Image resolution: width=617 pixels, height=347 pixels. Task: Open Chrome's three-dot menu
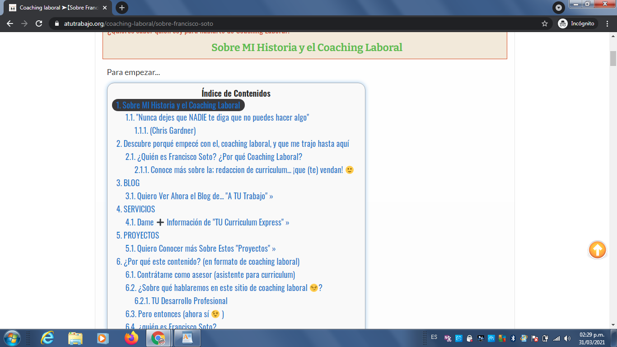(x=608, y=23)
